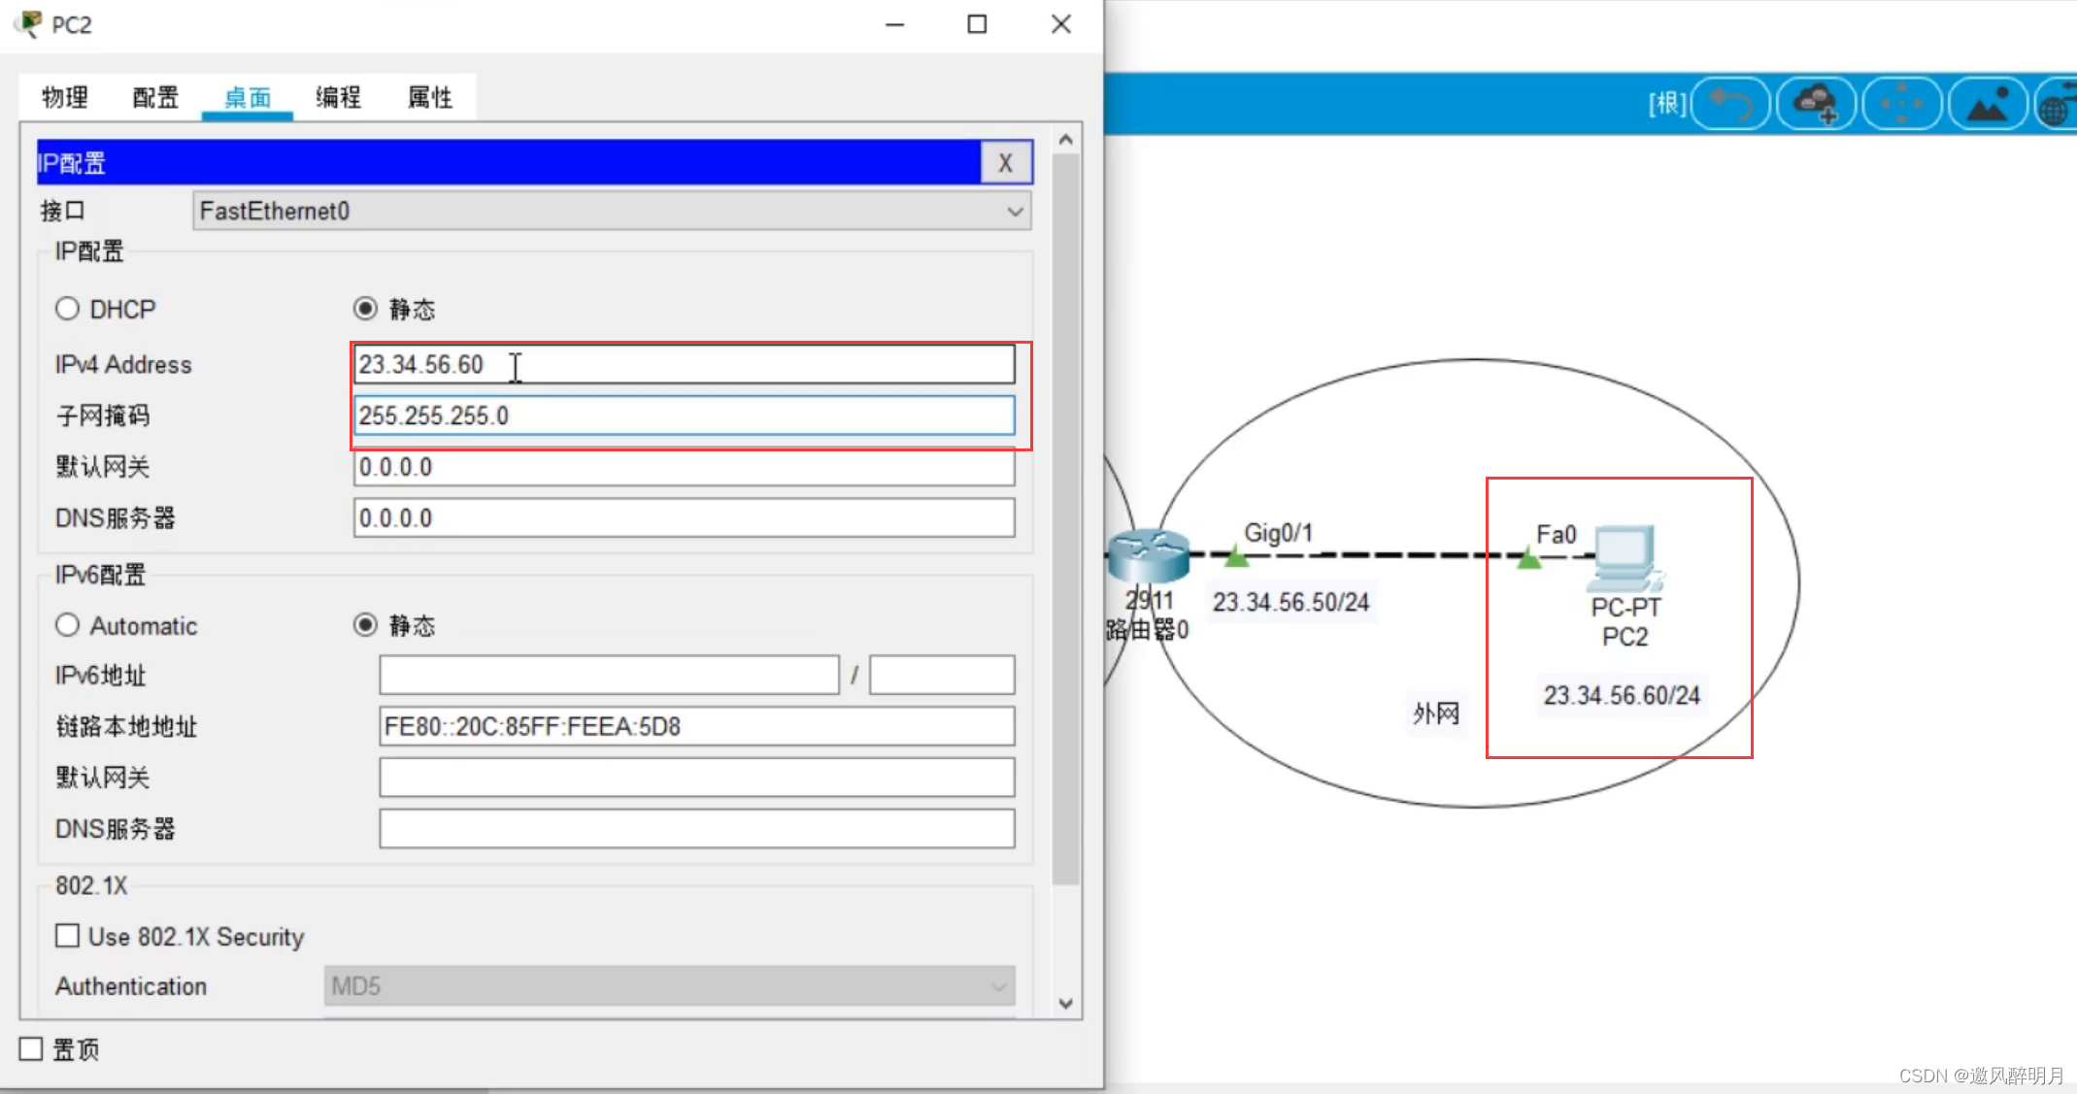The image size is (2077, 1094).
Task: Select the 2911 router icon in topology
Action: [x=1149, y=555]
